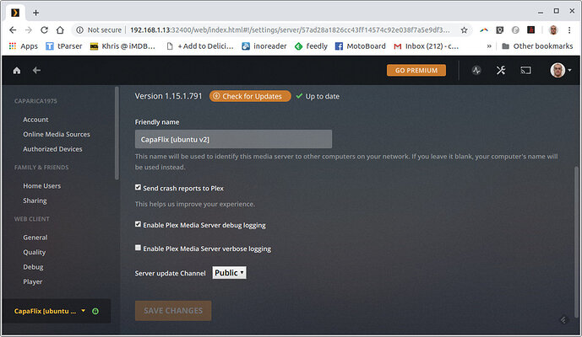
Task: Open Online Media Sources settings
Action: click(x=57, y=134)
